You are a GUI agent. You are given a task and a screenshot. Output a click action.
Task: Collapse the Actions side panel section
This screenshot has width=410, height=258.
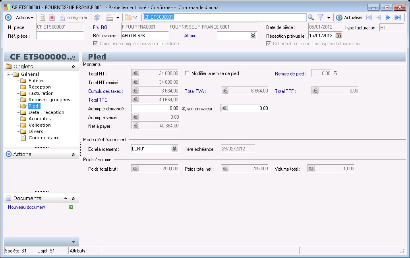click(x=73, y=154)
